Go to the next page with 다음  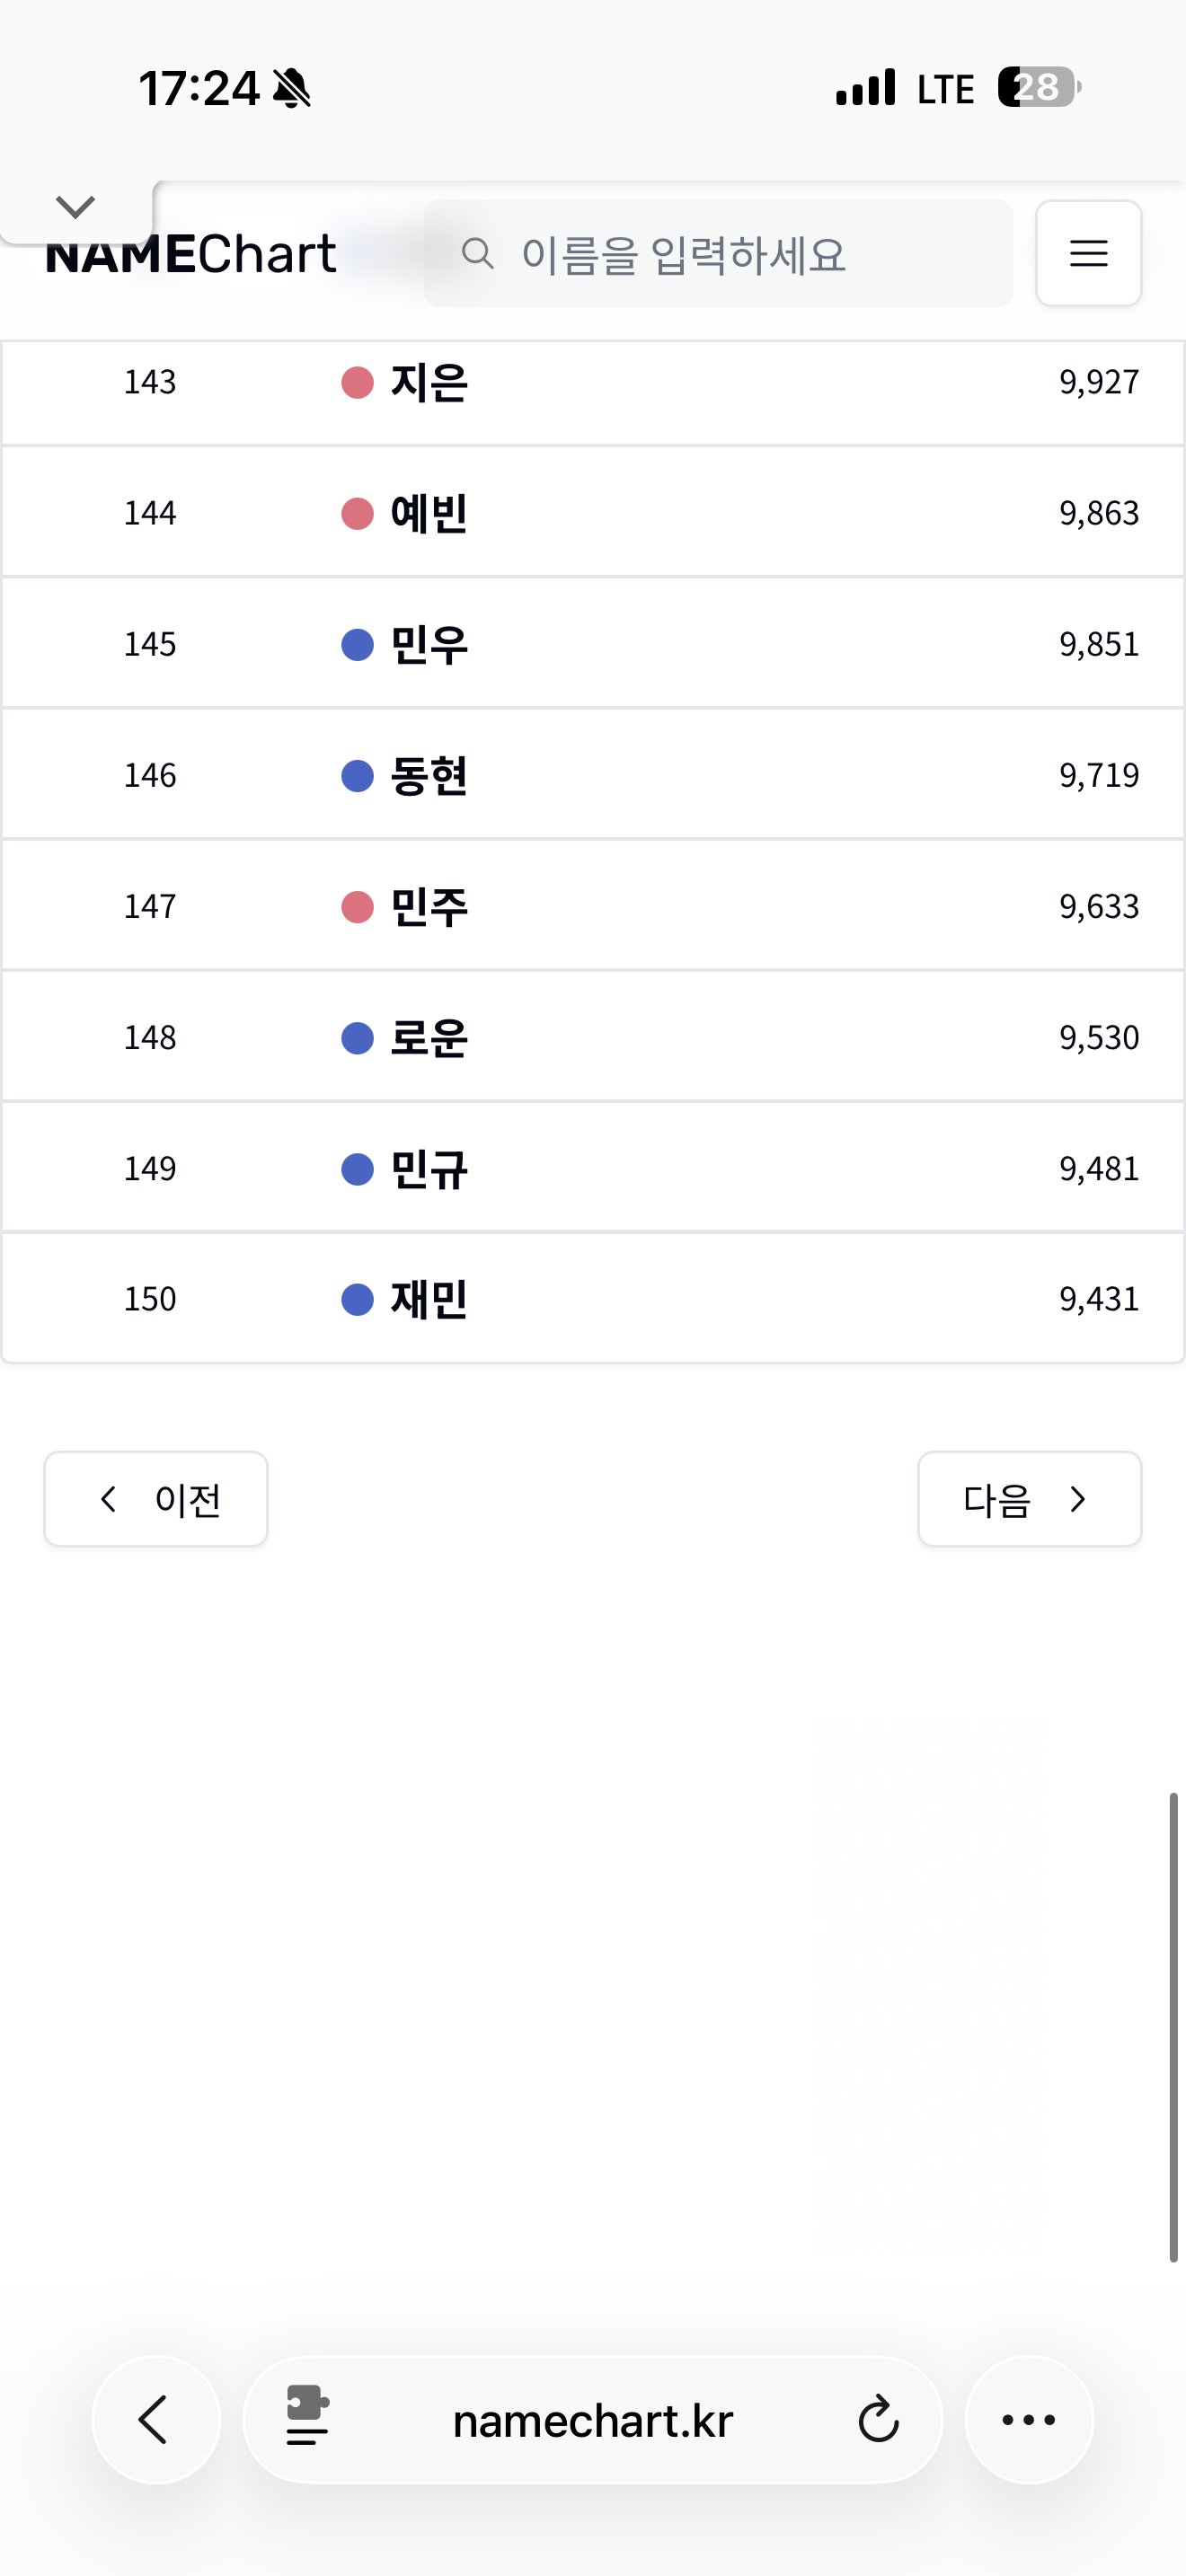point(1029,1499)
